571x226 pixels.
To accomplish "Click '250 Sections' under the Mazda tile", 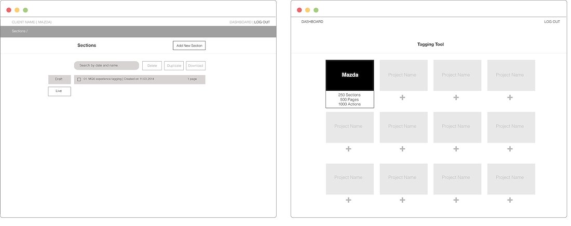I will click(x=349, y=95).
